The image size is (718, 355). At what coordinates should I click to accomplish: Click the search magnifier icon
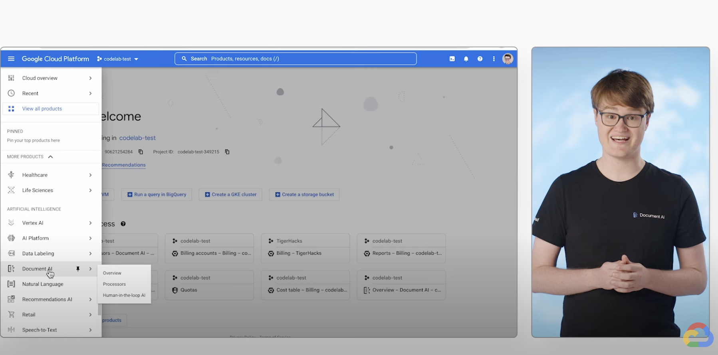click(184, 59)
